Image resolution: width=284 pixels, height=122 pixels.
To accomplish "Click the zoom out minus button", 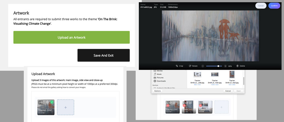I will tap(203, 66).
